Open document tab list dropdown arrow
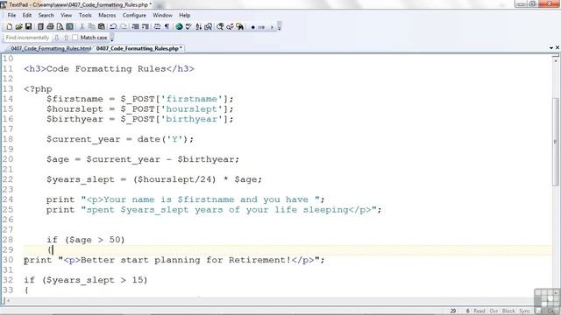 pos(551,48)
